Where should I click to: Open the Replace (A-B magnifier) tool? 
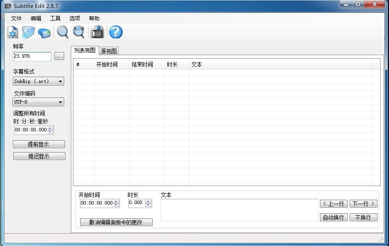coord(78,32)
